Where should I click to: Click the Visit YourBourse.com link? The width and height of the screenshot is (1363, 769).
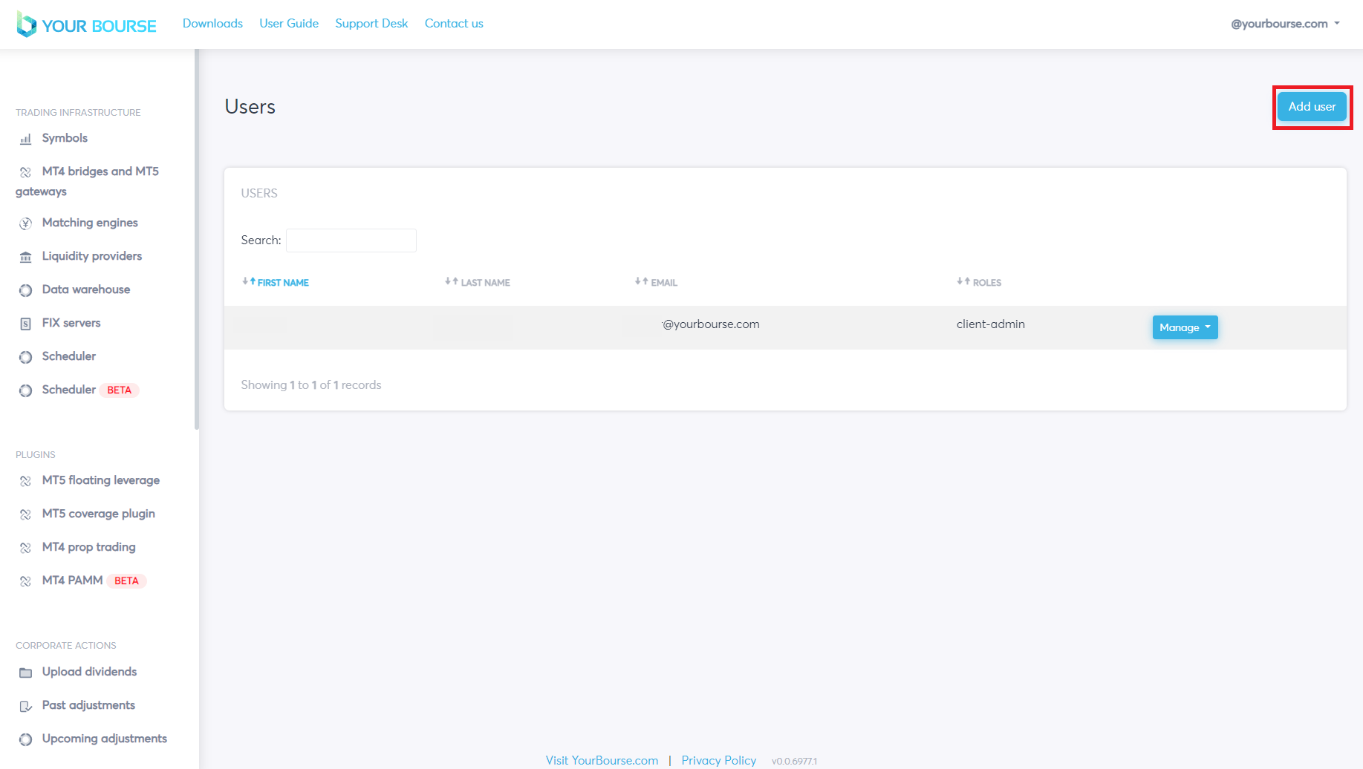pyautogui.click(x=602, y=760)
